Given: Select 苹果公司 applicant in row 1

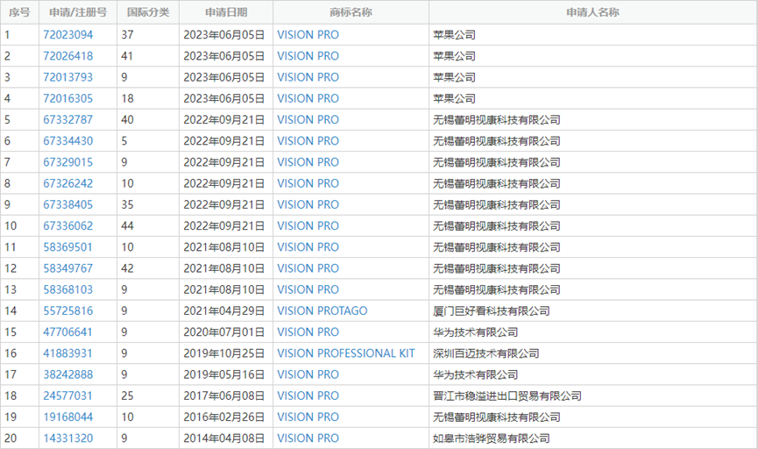Looking at the screenshot, I should point(455,35).
